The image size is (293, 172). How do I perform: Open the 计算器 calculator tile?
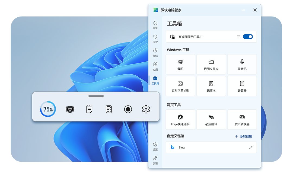(242, 86)
